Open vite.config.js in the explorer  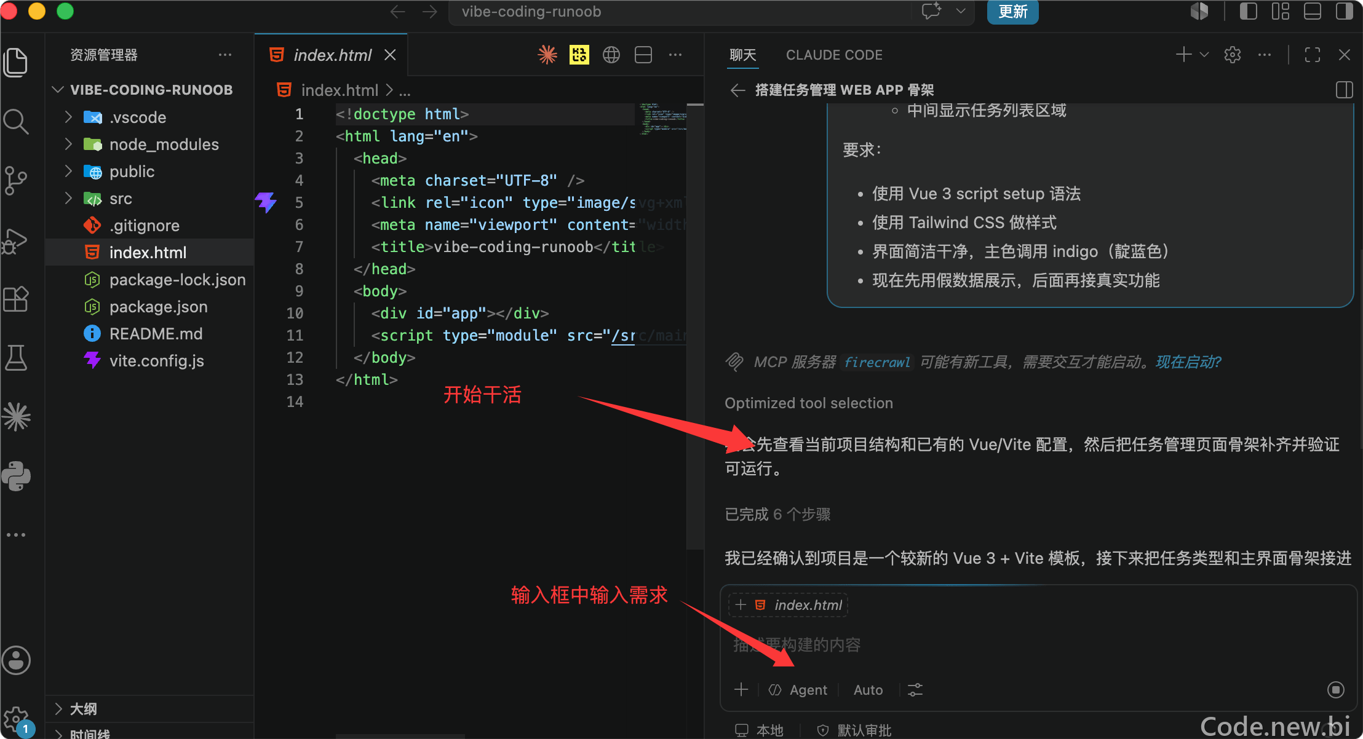150,360
